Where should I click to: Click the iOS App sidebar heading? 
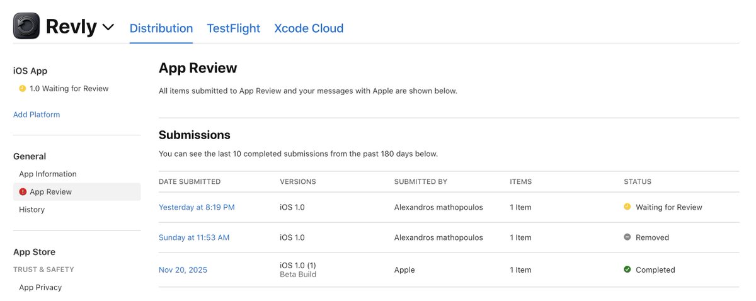[30, 71]
